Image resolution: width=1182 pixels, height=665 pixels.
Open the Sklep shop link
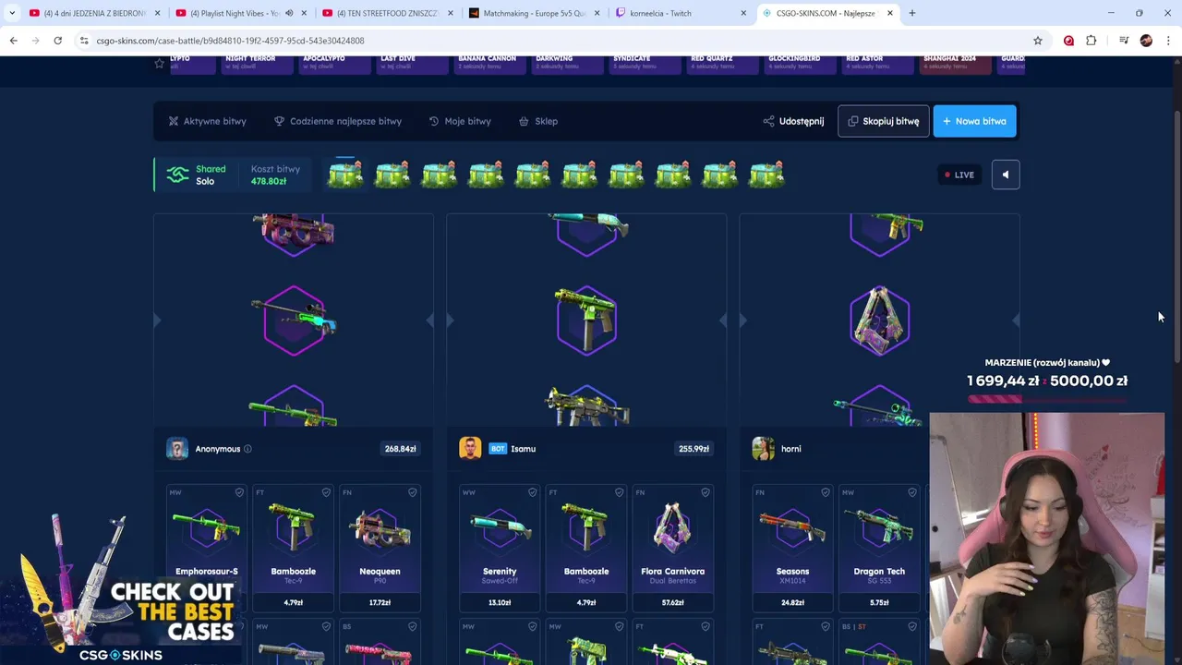[x=538, y=121]
